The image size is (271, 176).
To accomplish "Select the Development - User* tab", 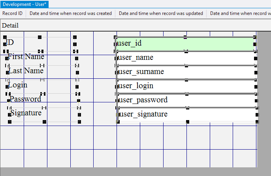I will click(x=24, y=4).
